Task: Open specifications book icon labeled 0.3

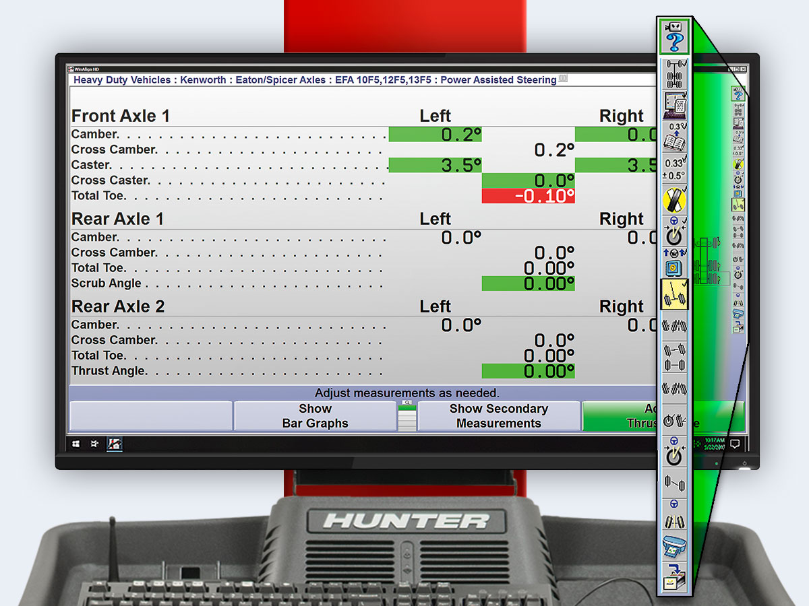Action: coord(673,137)
